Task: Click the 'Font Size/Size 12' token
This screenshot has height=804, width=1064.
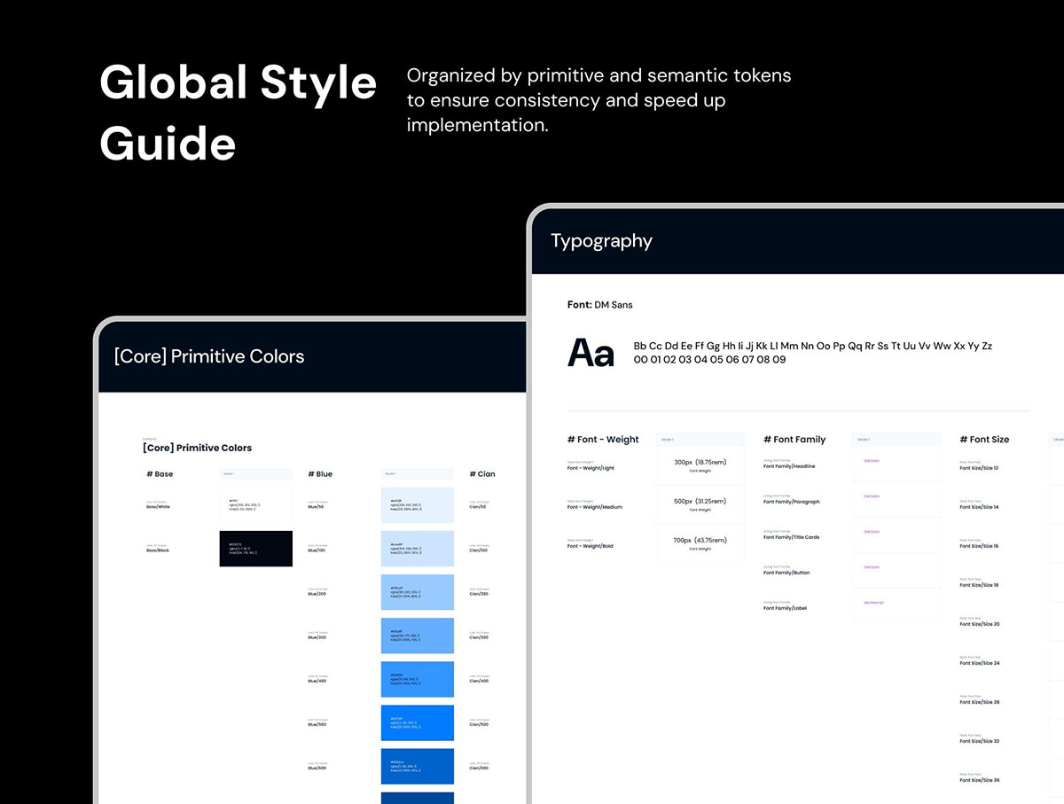Action: pyautogui.click(x=979, y=468)
